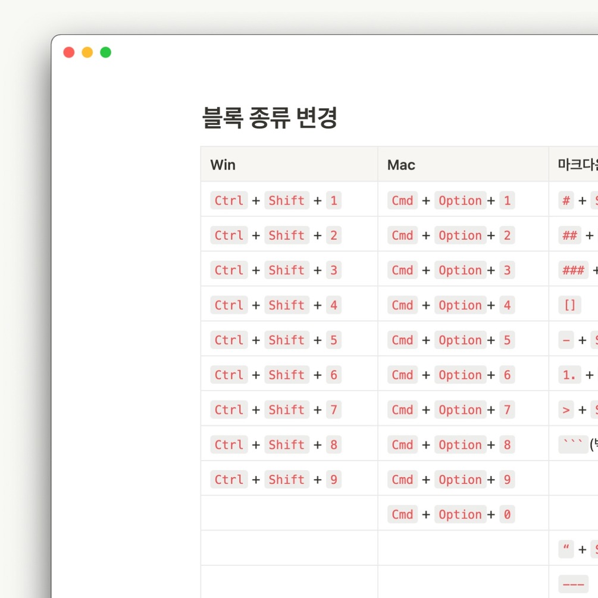Click the 'Cmd' key in the Option + 0 row
This screenshot has width=598, height=598.
402,515
